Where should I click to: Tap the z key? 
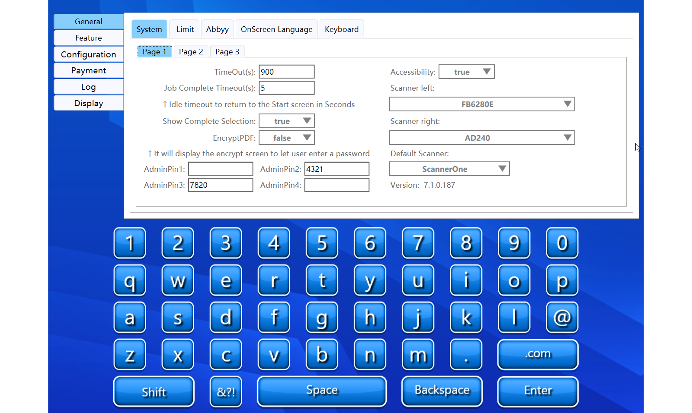tap(130, 355)
